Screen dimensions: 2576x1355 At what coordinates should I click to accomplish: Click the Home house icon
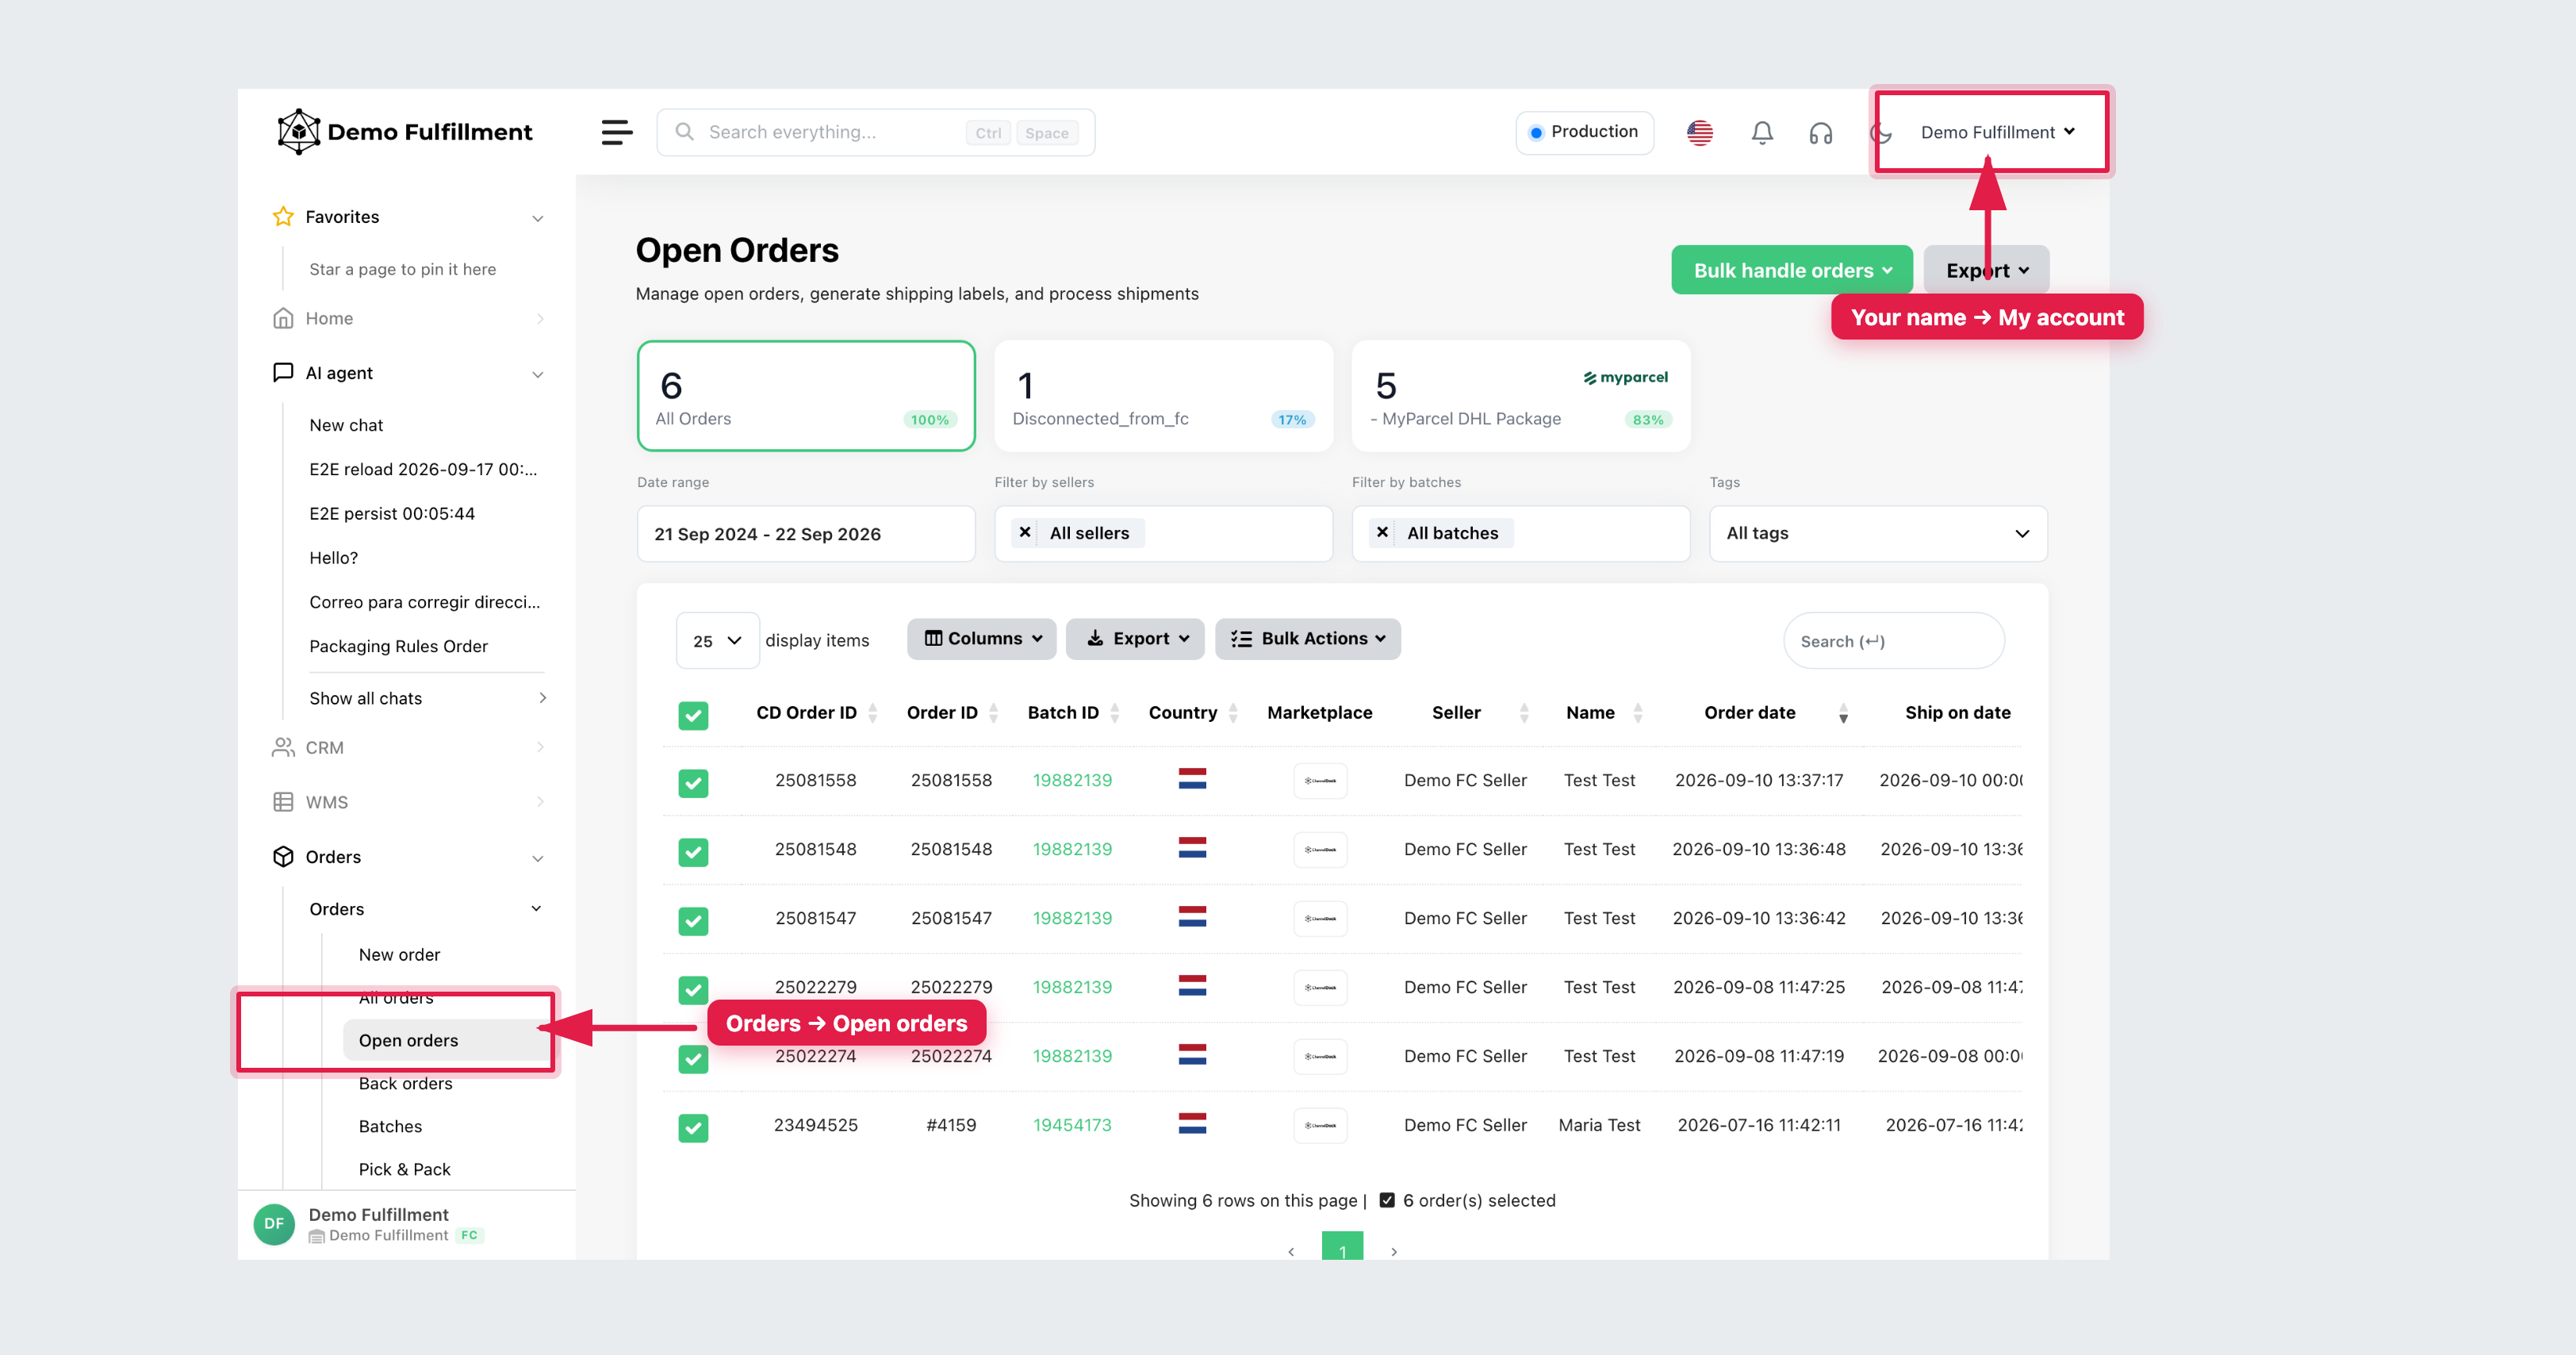(x=283, y=318)
